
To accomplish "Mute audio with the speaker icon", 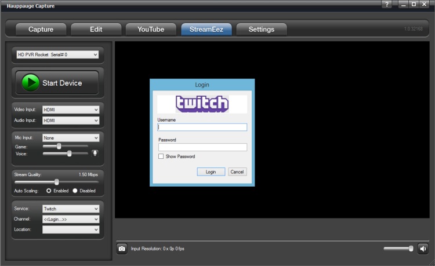I will tap(423, 249).
